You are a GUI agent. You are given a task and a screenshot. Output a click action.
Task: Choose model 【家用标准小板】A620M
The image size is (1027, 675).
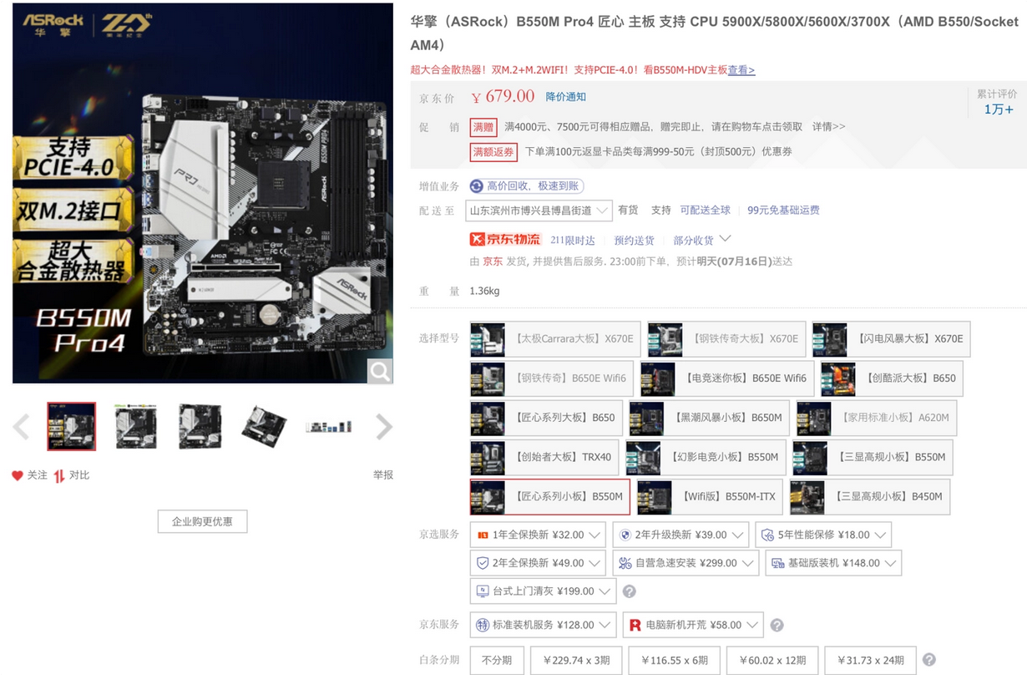[x=876, y=418]
